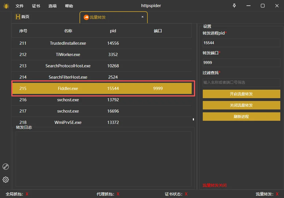The height and width of the screenshot is (198, 284).
Task: Click the process list scrollbar thumb
Action: point(193,119)
